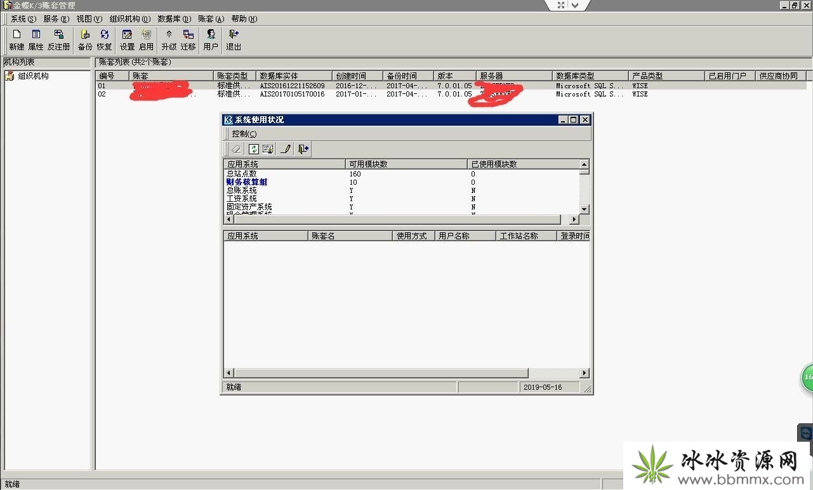Click 金蝶K/3 app icon in main title bar
Viewport: 813px width, 490px height.
(x=7, y=5)
